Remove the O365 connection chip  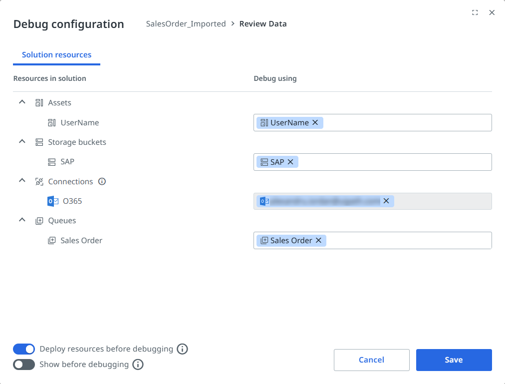(x=386, y=201)
